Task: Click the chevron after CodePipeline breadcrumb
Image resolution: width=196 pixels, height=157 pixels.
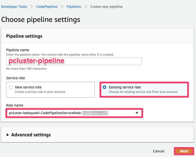Action: (62, 7)
